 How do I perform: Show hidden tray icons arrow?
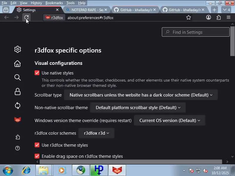tap(184, 171)
